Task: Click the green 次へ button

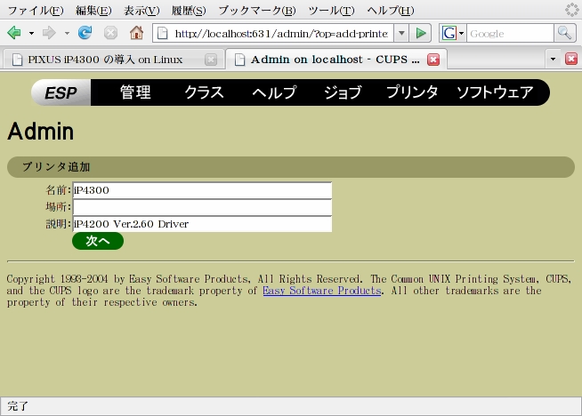Action: 98,241
